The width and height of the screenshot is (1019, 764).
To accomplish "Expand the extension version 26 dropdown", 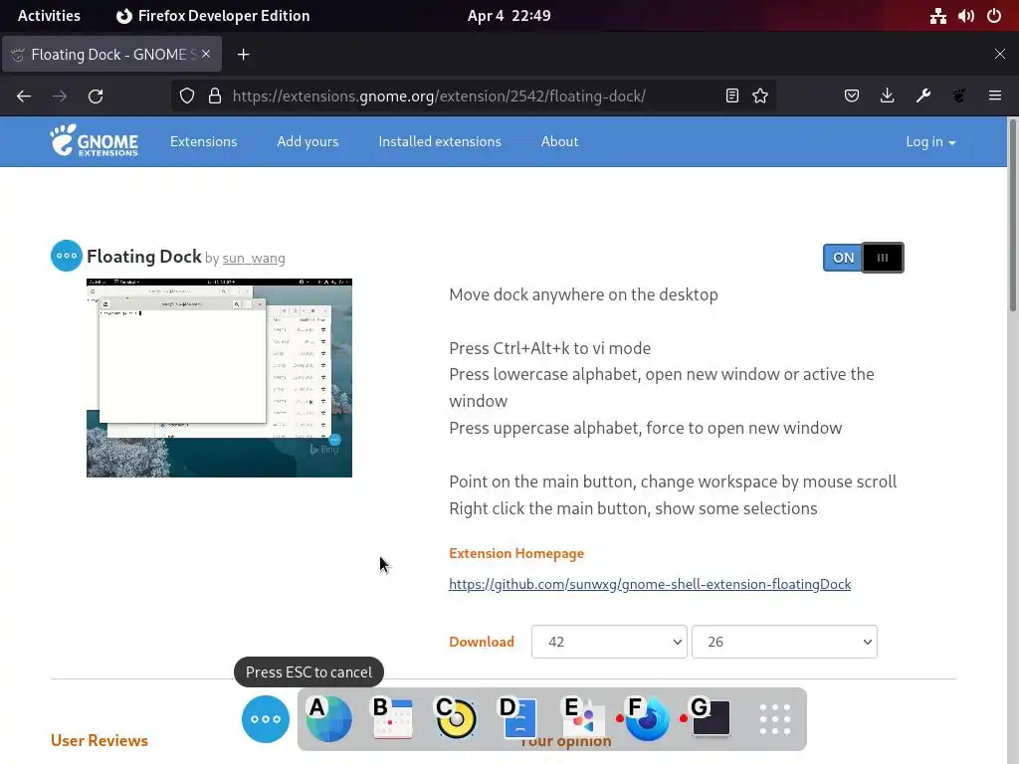I will [x=784, y=642].
